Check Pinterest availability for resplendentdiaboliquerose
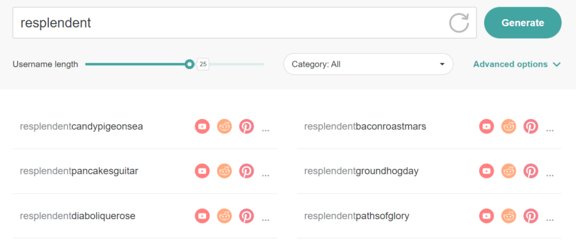This screenshot has width=576, height=240. [x=246, y=216]
